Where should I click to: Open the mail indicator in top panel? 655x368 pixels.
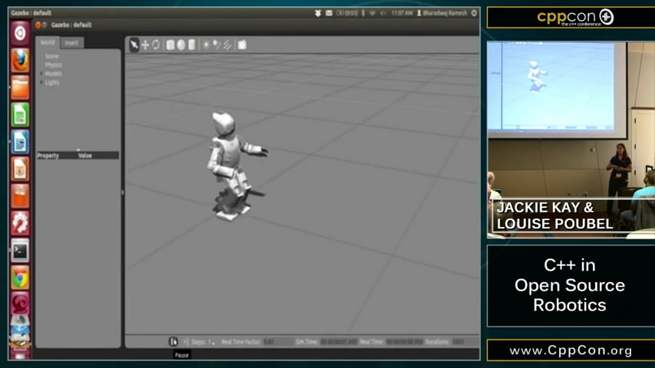pos(329,13)
